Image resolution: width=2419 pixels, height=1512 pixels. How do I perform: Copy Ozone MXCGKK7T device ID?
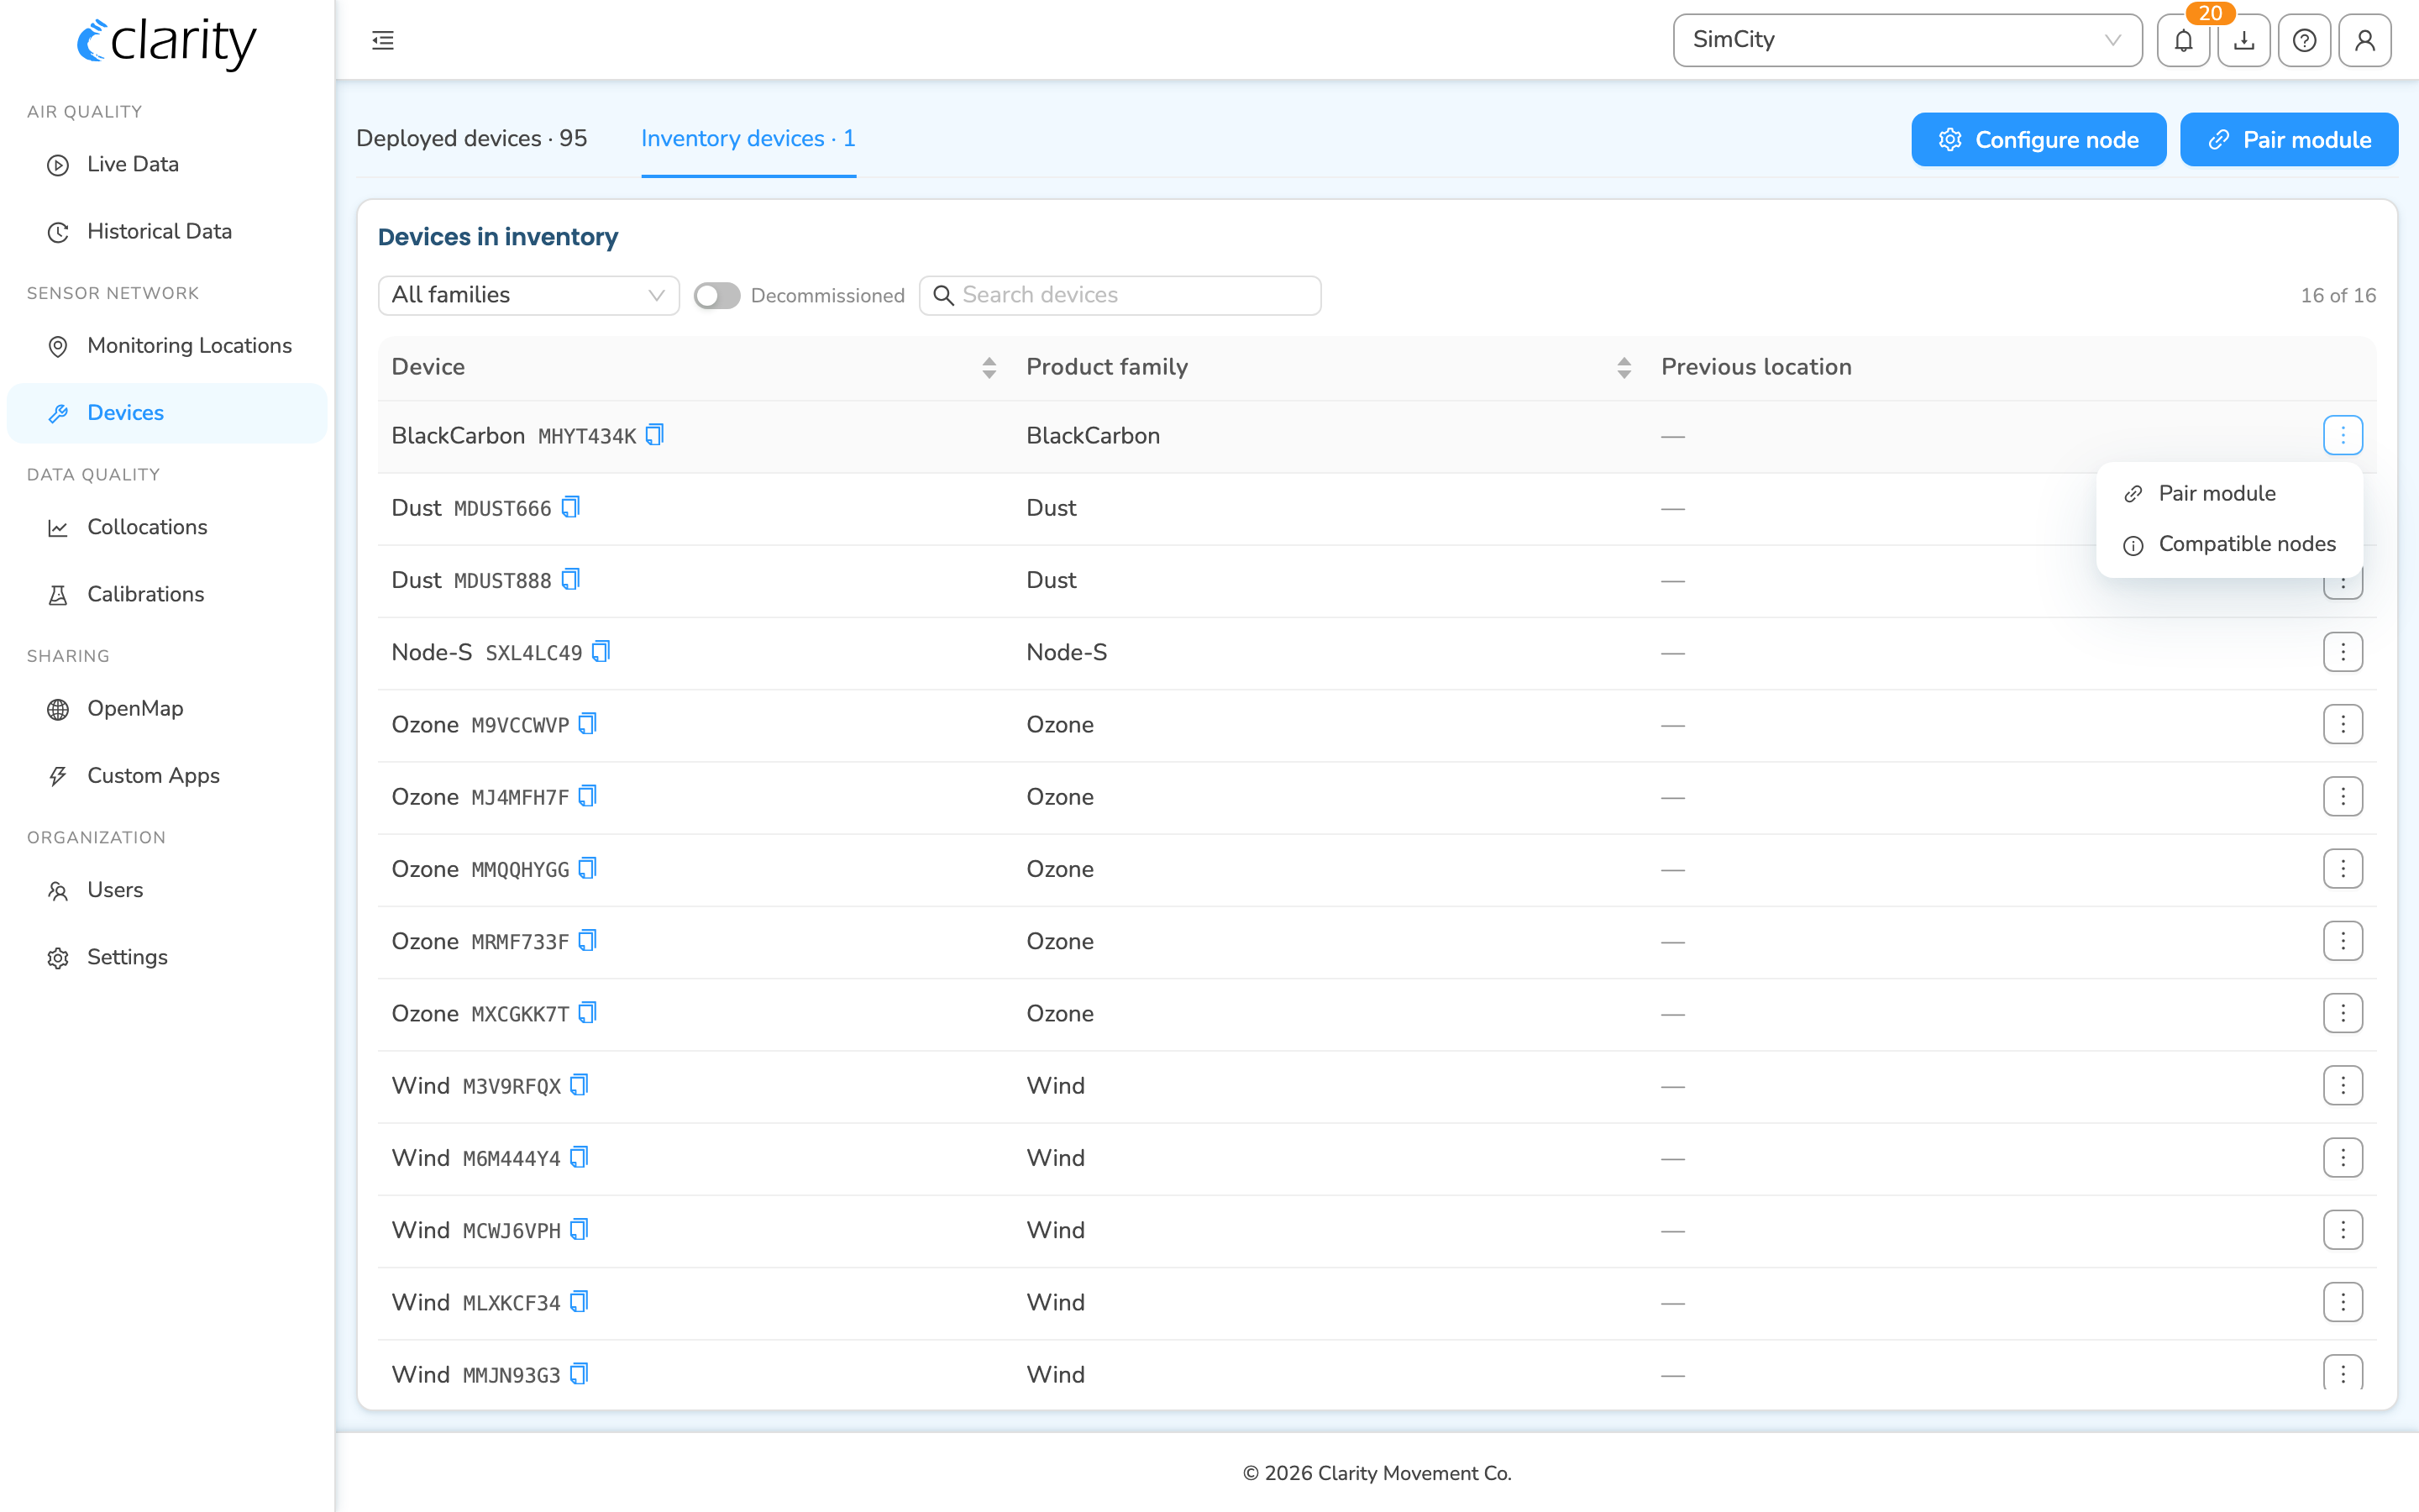588,1012
